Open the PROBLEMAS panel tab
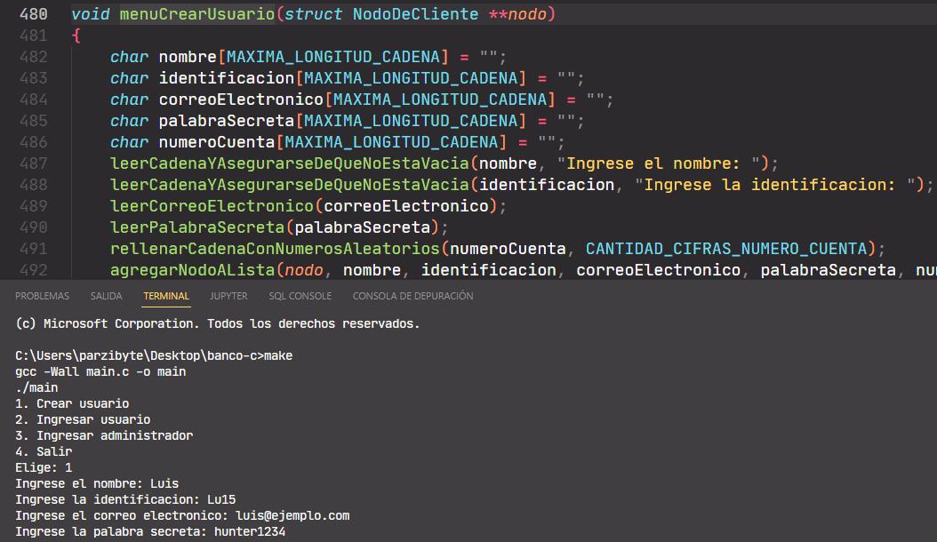 [42, 296]
